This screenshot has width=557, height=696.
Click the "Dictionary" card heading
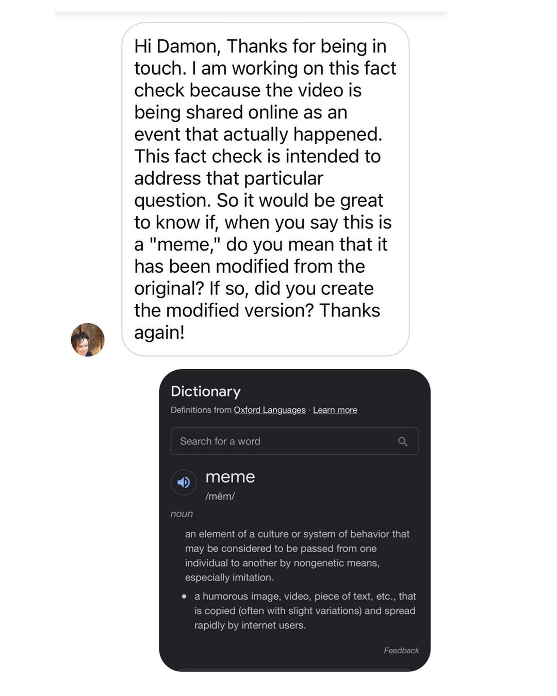click(x=206, y=391)
